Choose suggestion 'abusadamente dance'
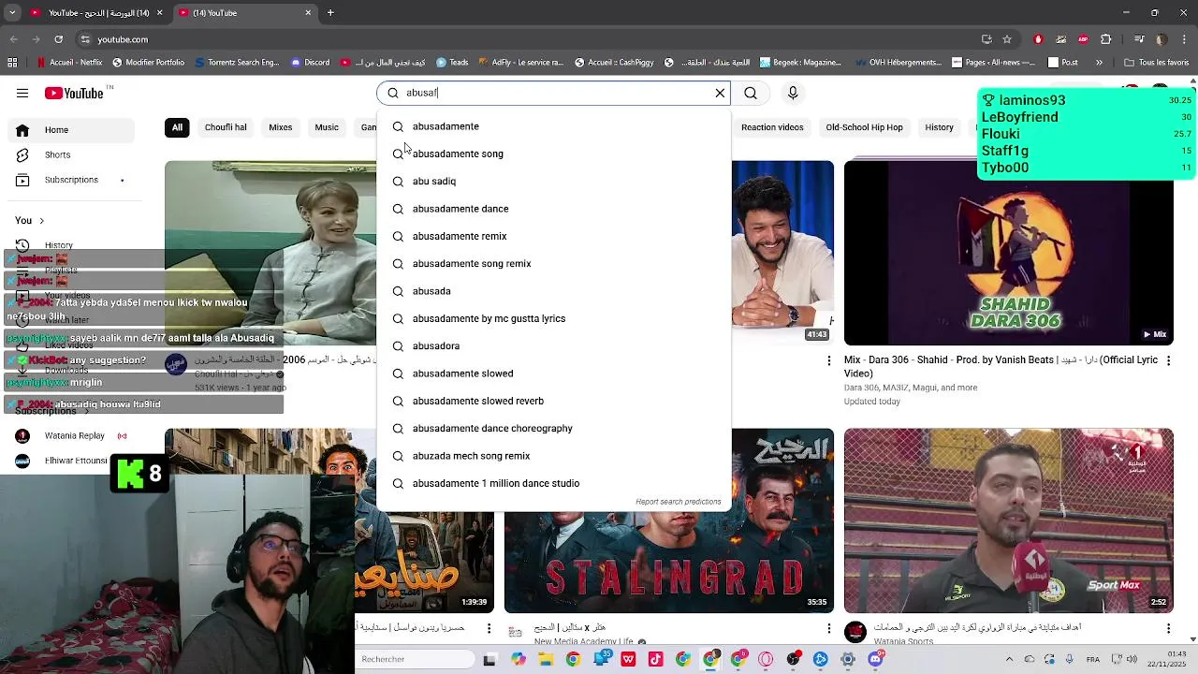This screenshot has height=674, width=1198. (x=554, y=209)
